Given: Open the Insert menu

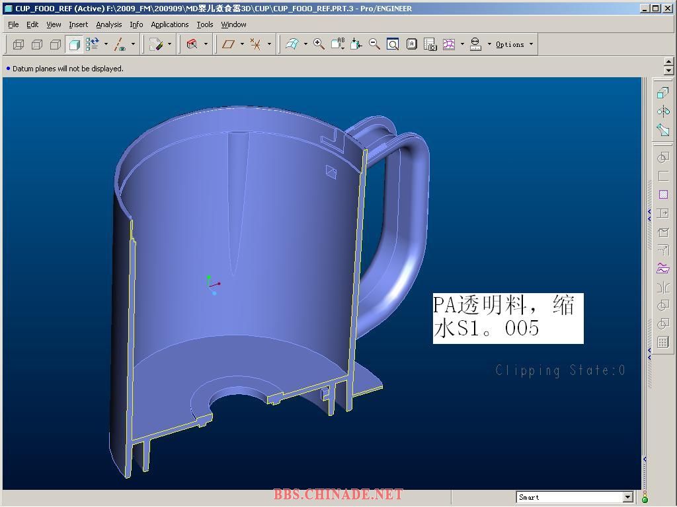Looking at the screenshot, I should [x=78, y=24].
